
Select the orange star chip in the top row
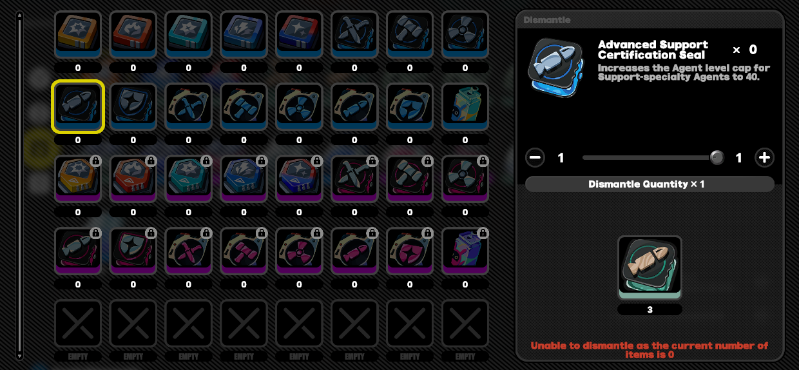coord(78,35)
